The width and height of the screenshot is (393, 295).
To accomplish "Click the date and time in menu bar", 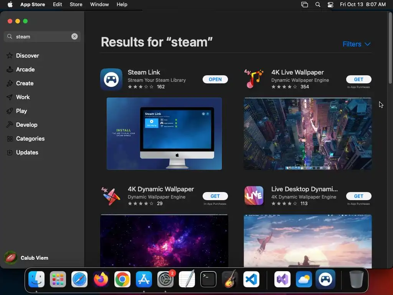I will [x=363, y=5].
